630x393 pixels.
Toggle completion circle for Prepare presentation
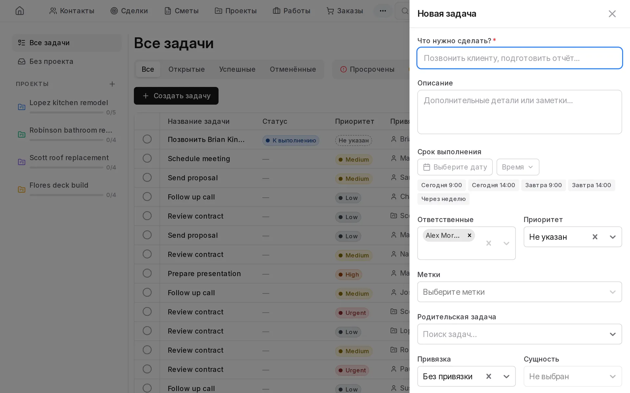[147, 273]
